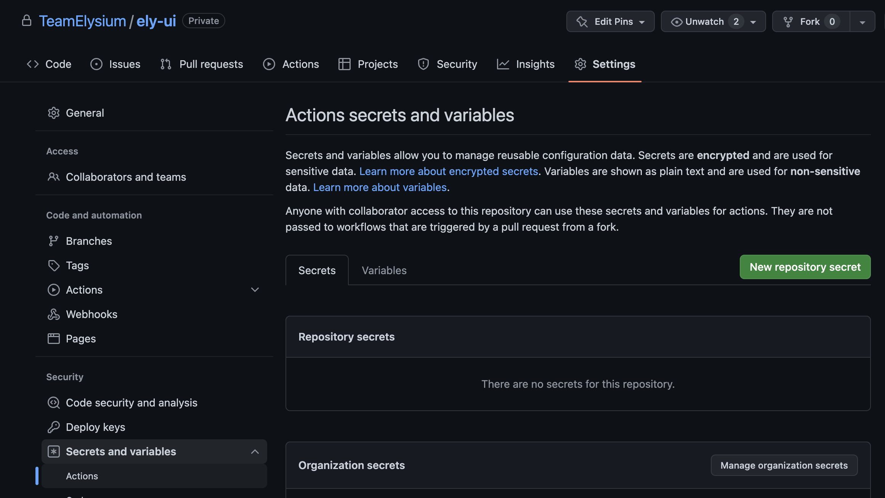Click the 'Code and automation' section label
This screenshot has width=885, height=498.
94,215
